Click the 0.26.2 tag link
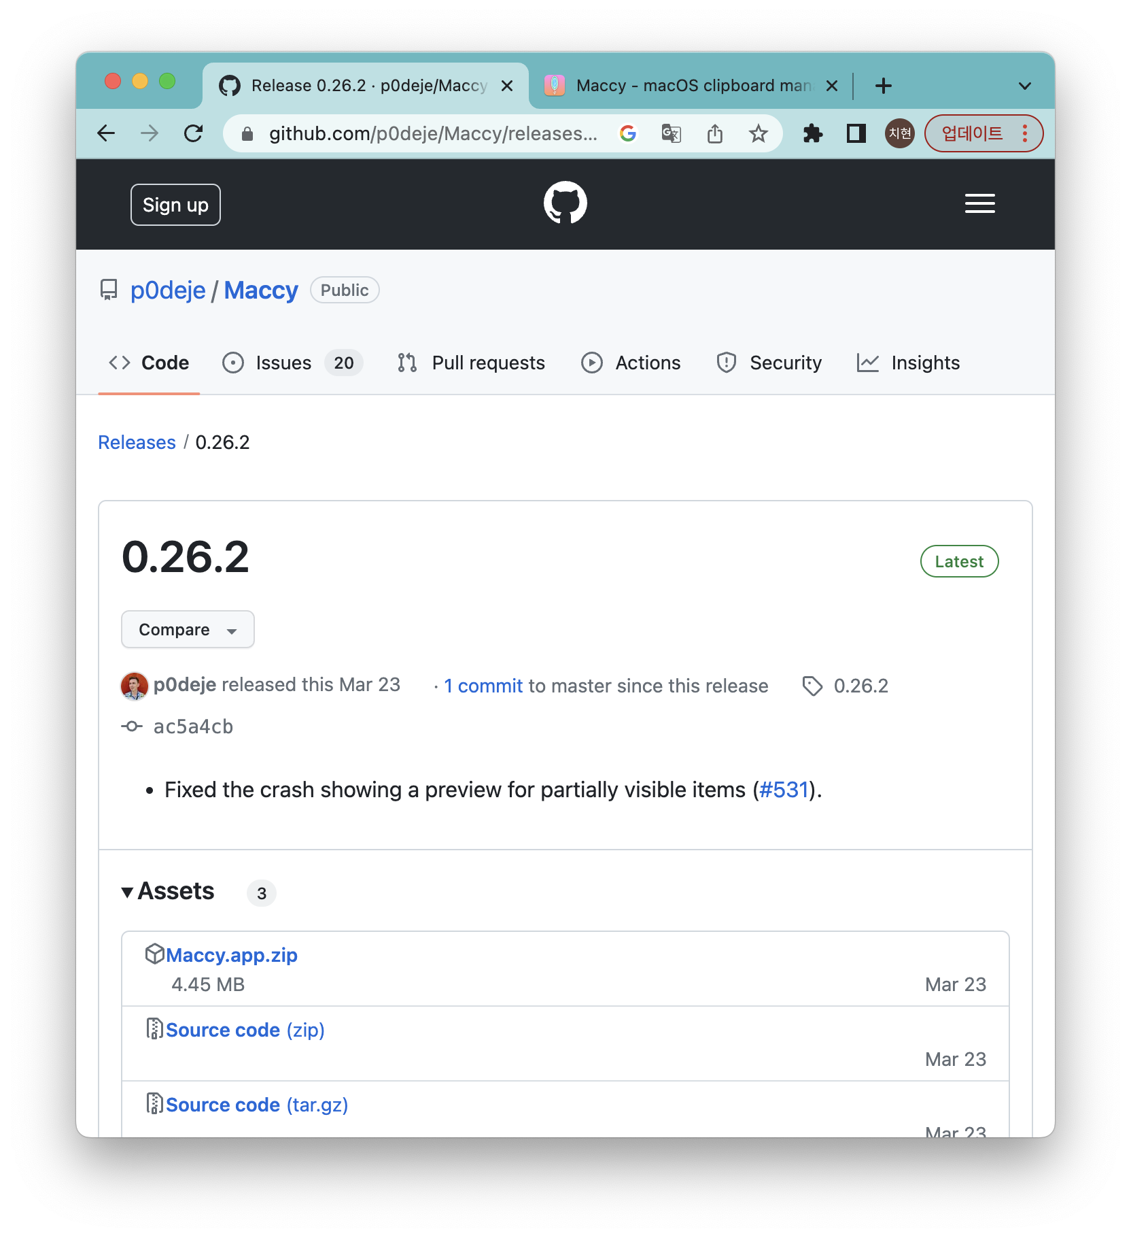The width and height of the screenshot is (1131, 1238). click(x=861, y=686)
